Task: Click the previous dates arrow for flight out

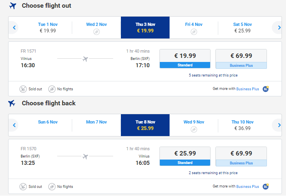Action: point(14,28)
